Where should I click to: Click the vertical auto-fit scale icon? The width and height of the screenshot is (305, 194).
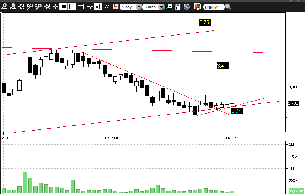coord(47,7)
